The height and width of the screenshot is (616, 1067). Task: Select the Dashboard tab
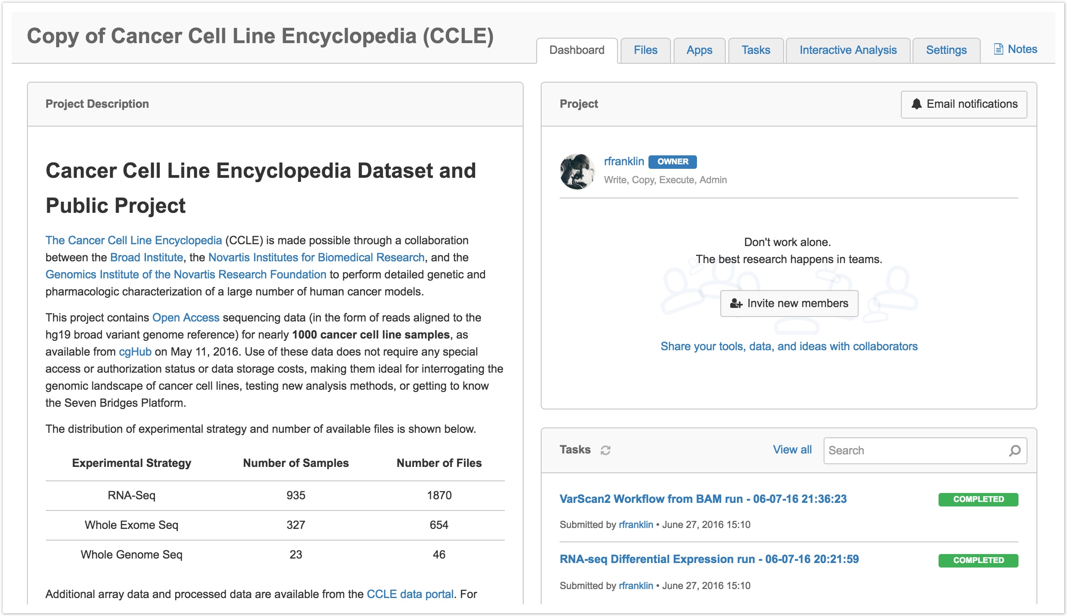(577, 50)
